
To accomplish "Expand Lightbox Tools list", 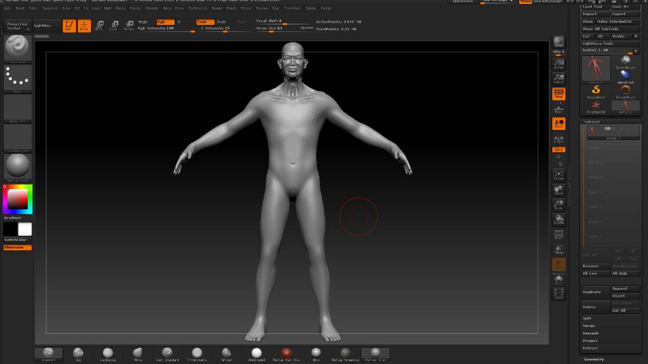I will tap(598, 44).
